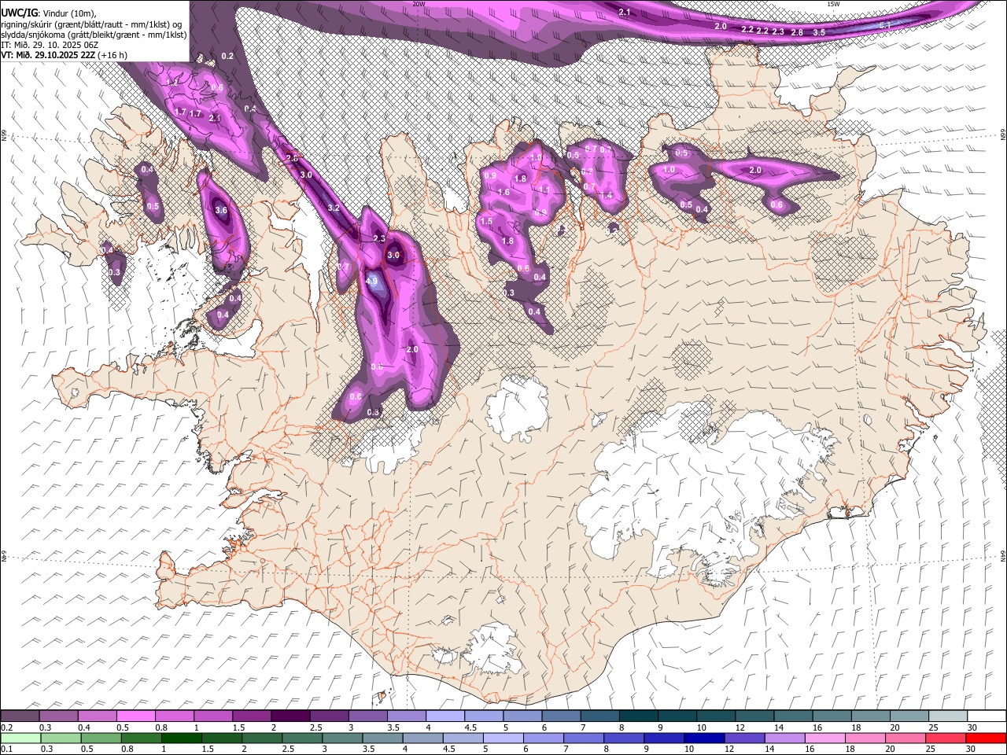
Task: Click the 'IT: Mið. 29. 10. 2025 06Z' line
Action: click(x=50, y=45)
